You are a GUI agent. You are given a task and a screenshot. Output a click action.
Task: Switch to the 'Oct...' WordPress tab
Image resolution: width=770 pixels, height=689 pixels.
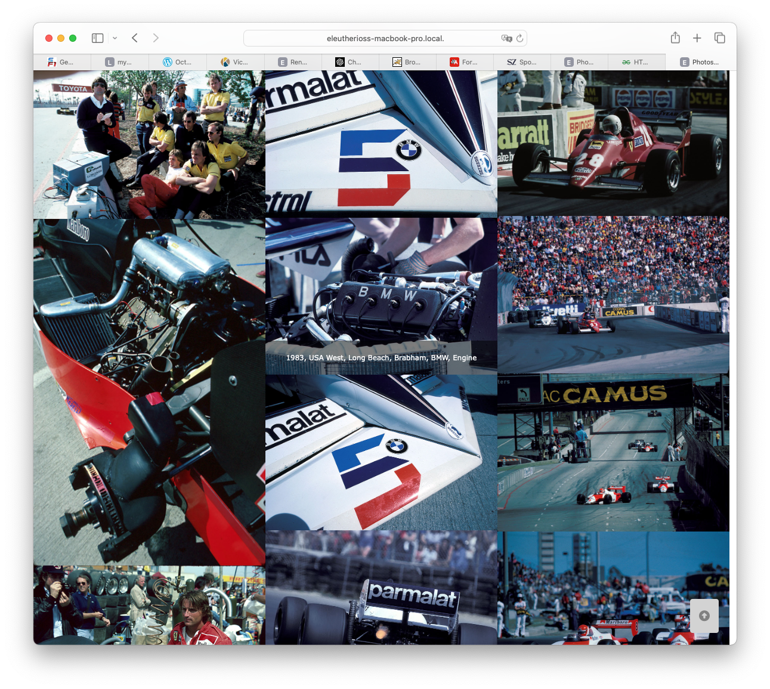[x=177, y=62]
